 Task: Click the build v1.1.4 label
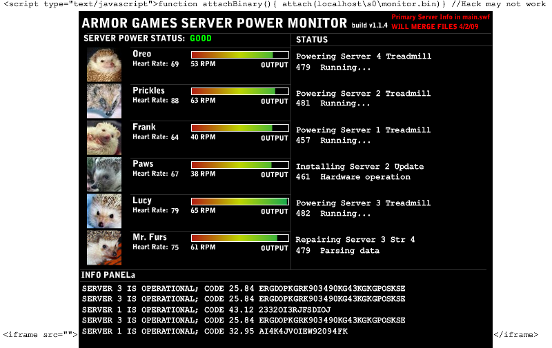point(370,25)
